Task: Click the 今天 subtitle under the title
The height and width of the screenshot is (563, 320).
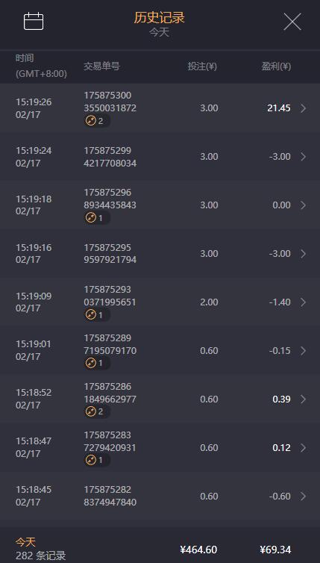Action: 160,33
